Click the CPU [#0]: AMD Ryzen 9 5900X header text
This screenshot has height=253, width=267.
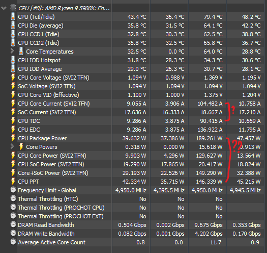(x=64, y=8)
